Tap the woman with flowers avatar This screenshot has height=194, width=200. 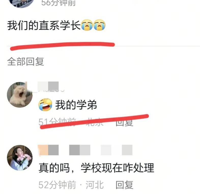tap(20, 158)
